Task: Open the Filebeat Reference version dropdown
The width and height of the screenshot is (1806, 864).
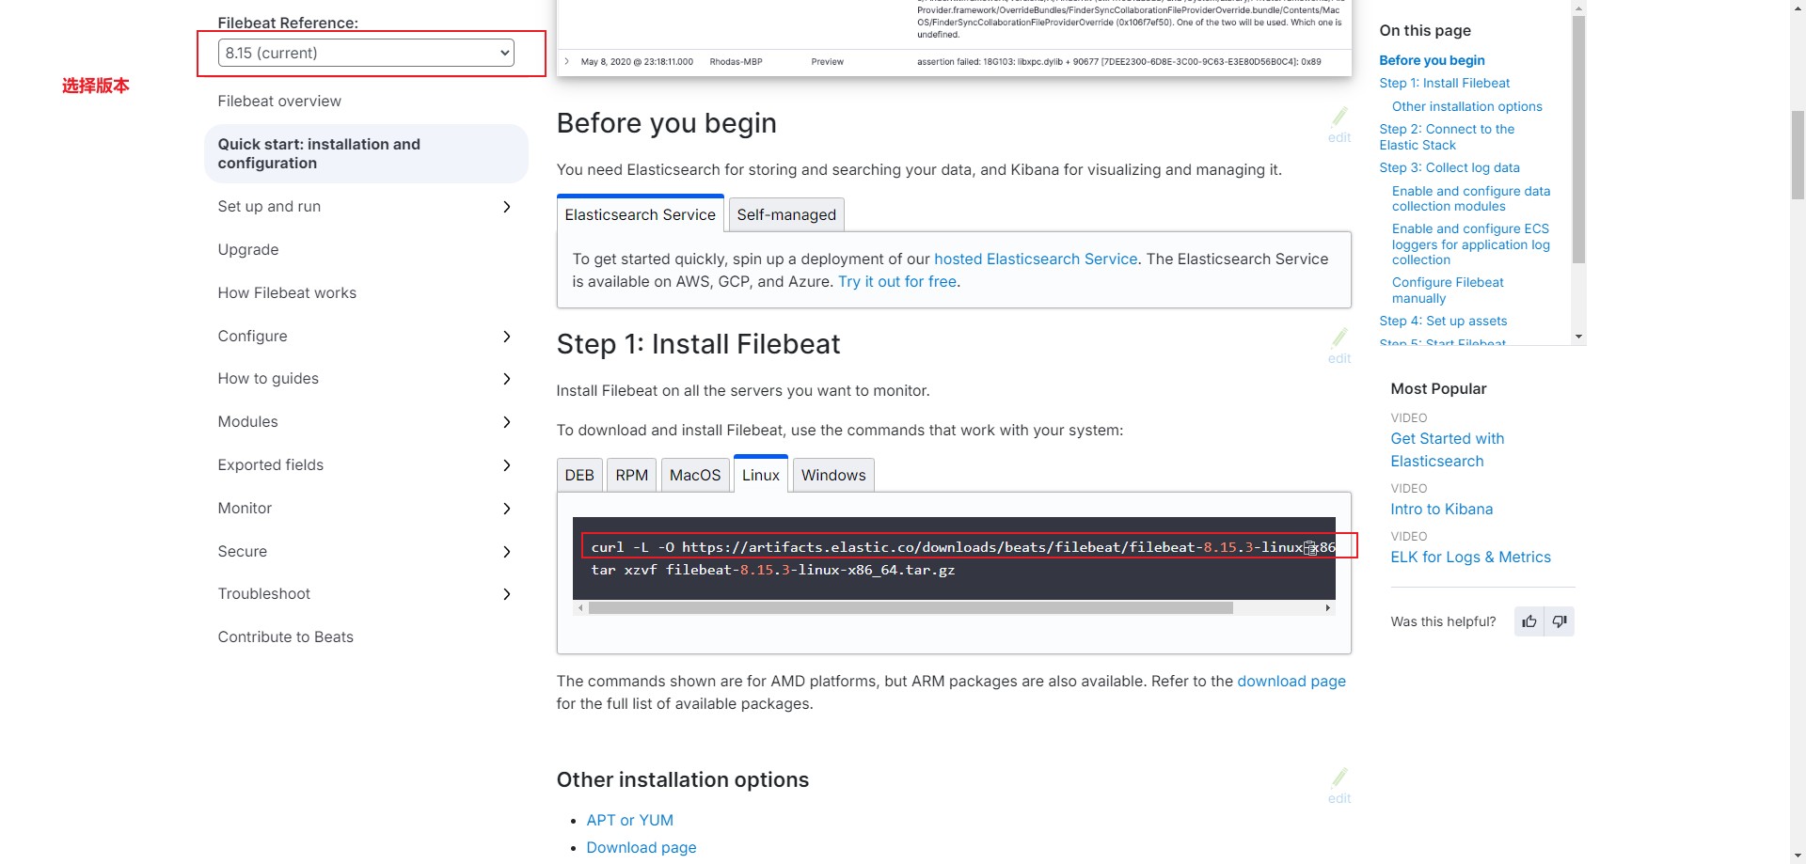Action: (366, 53)
